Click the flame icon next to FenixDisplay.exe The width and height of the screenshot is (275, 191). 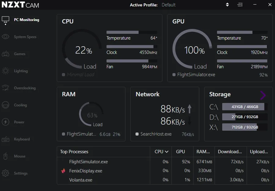(x=63, y=171)
